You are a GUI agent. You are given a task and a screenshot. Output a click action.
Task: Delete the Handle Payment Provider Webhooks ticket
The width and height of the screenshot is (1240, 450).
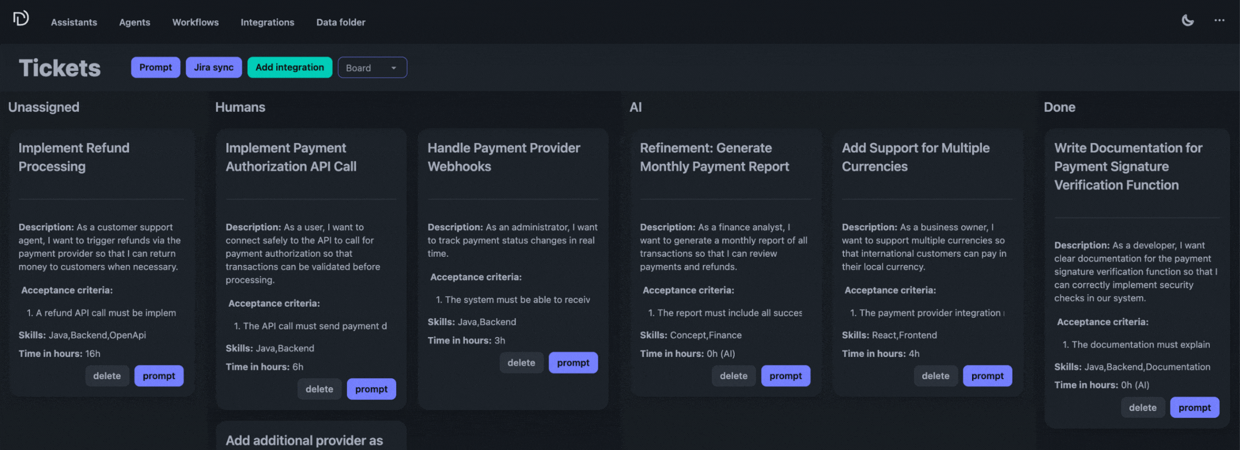pos(521,363)
